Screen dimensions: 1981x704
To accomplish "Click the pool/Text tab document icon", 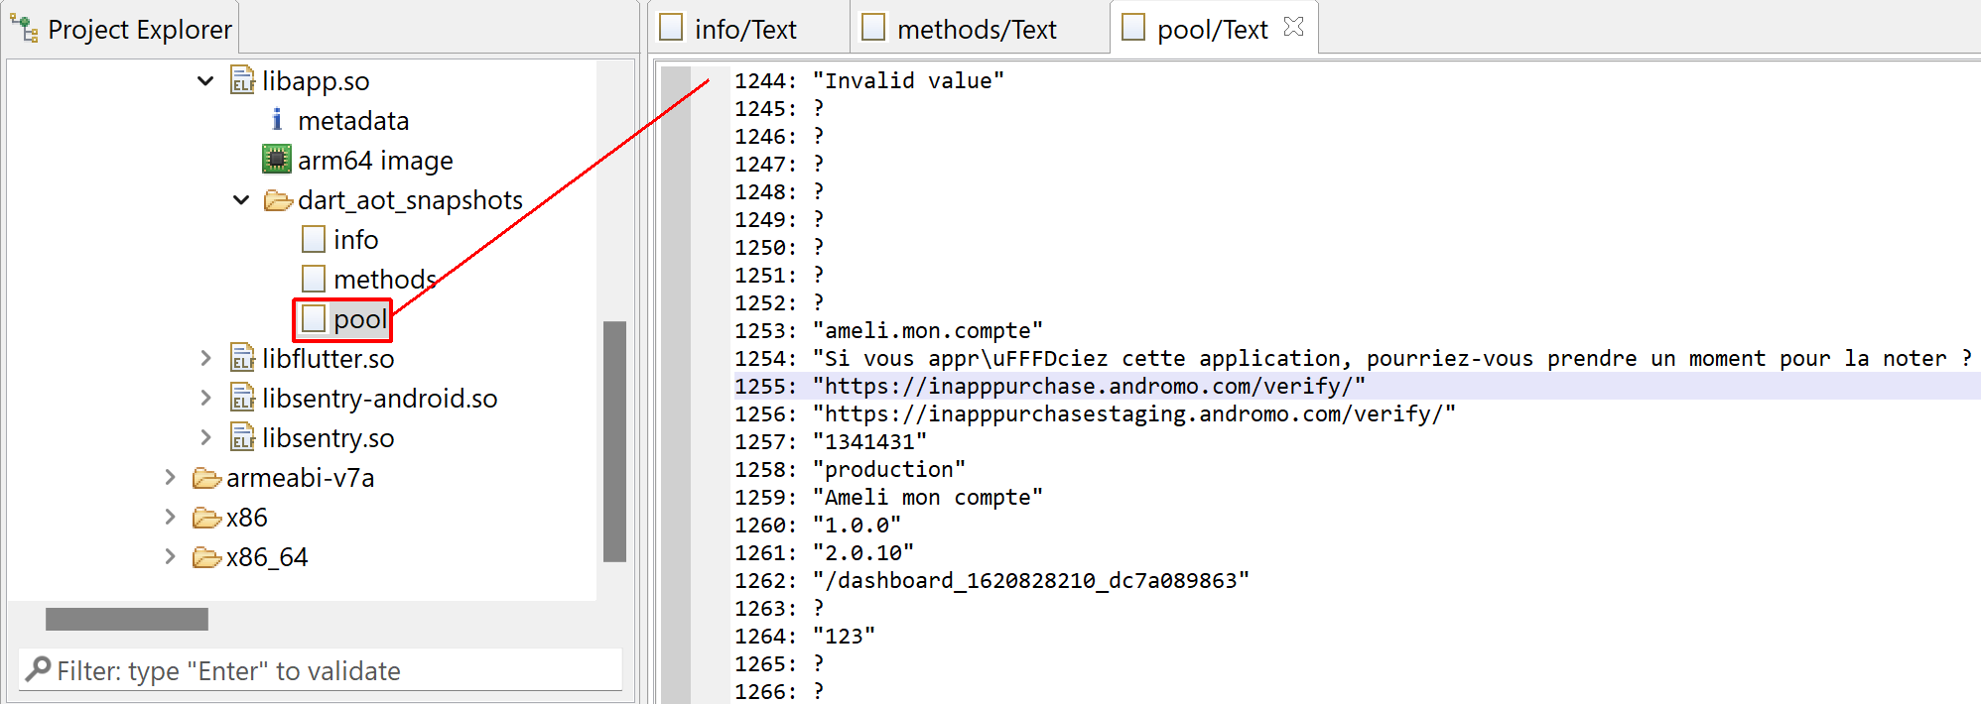I will point(1133,28).
